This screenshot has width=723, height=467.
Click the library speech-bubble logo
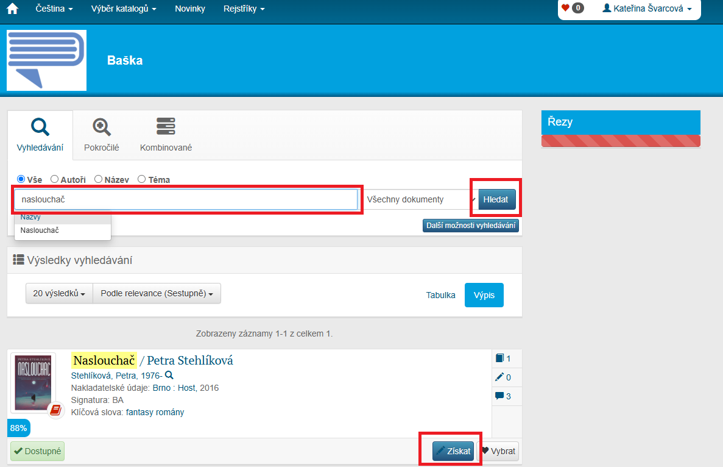(x=46, y=60)
